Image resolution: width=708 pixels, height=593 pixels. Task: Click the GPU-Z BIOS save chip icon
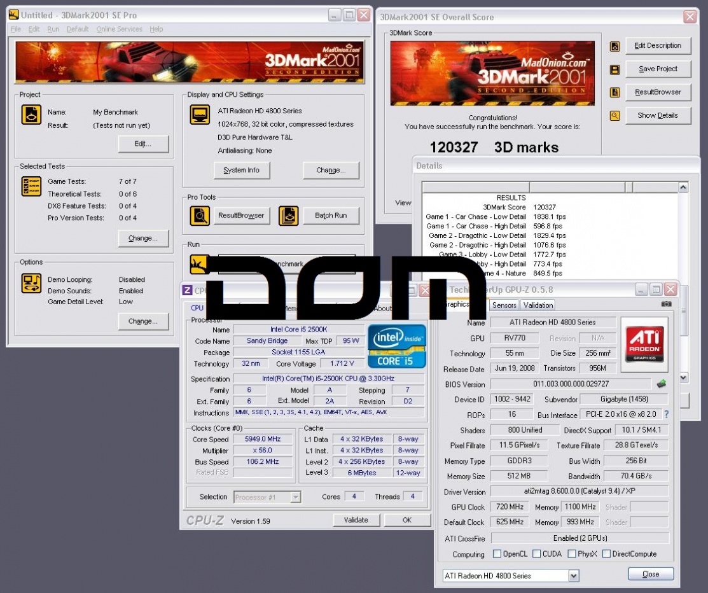662,384
